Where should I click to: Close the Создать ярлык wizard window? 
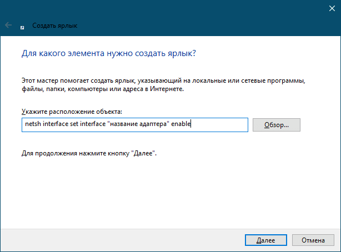pyautogui.click(x=332, y=8)
